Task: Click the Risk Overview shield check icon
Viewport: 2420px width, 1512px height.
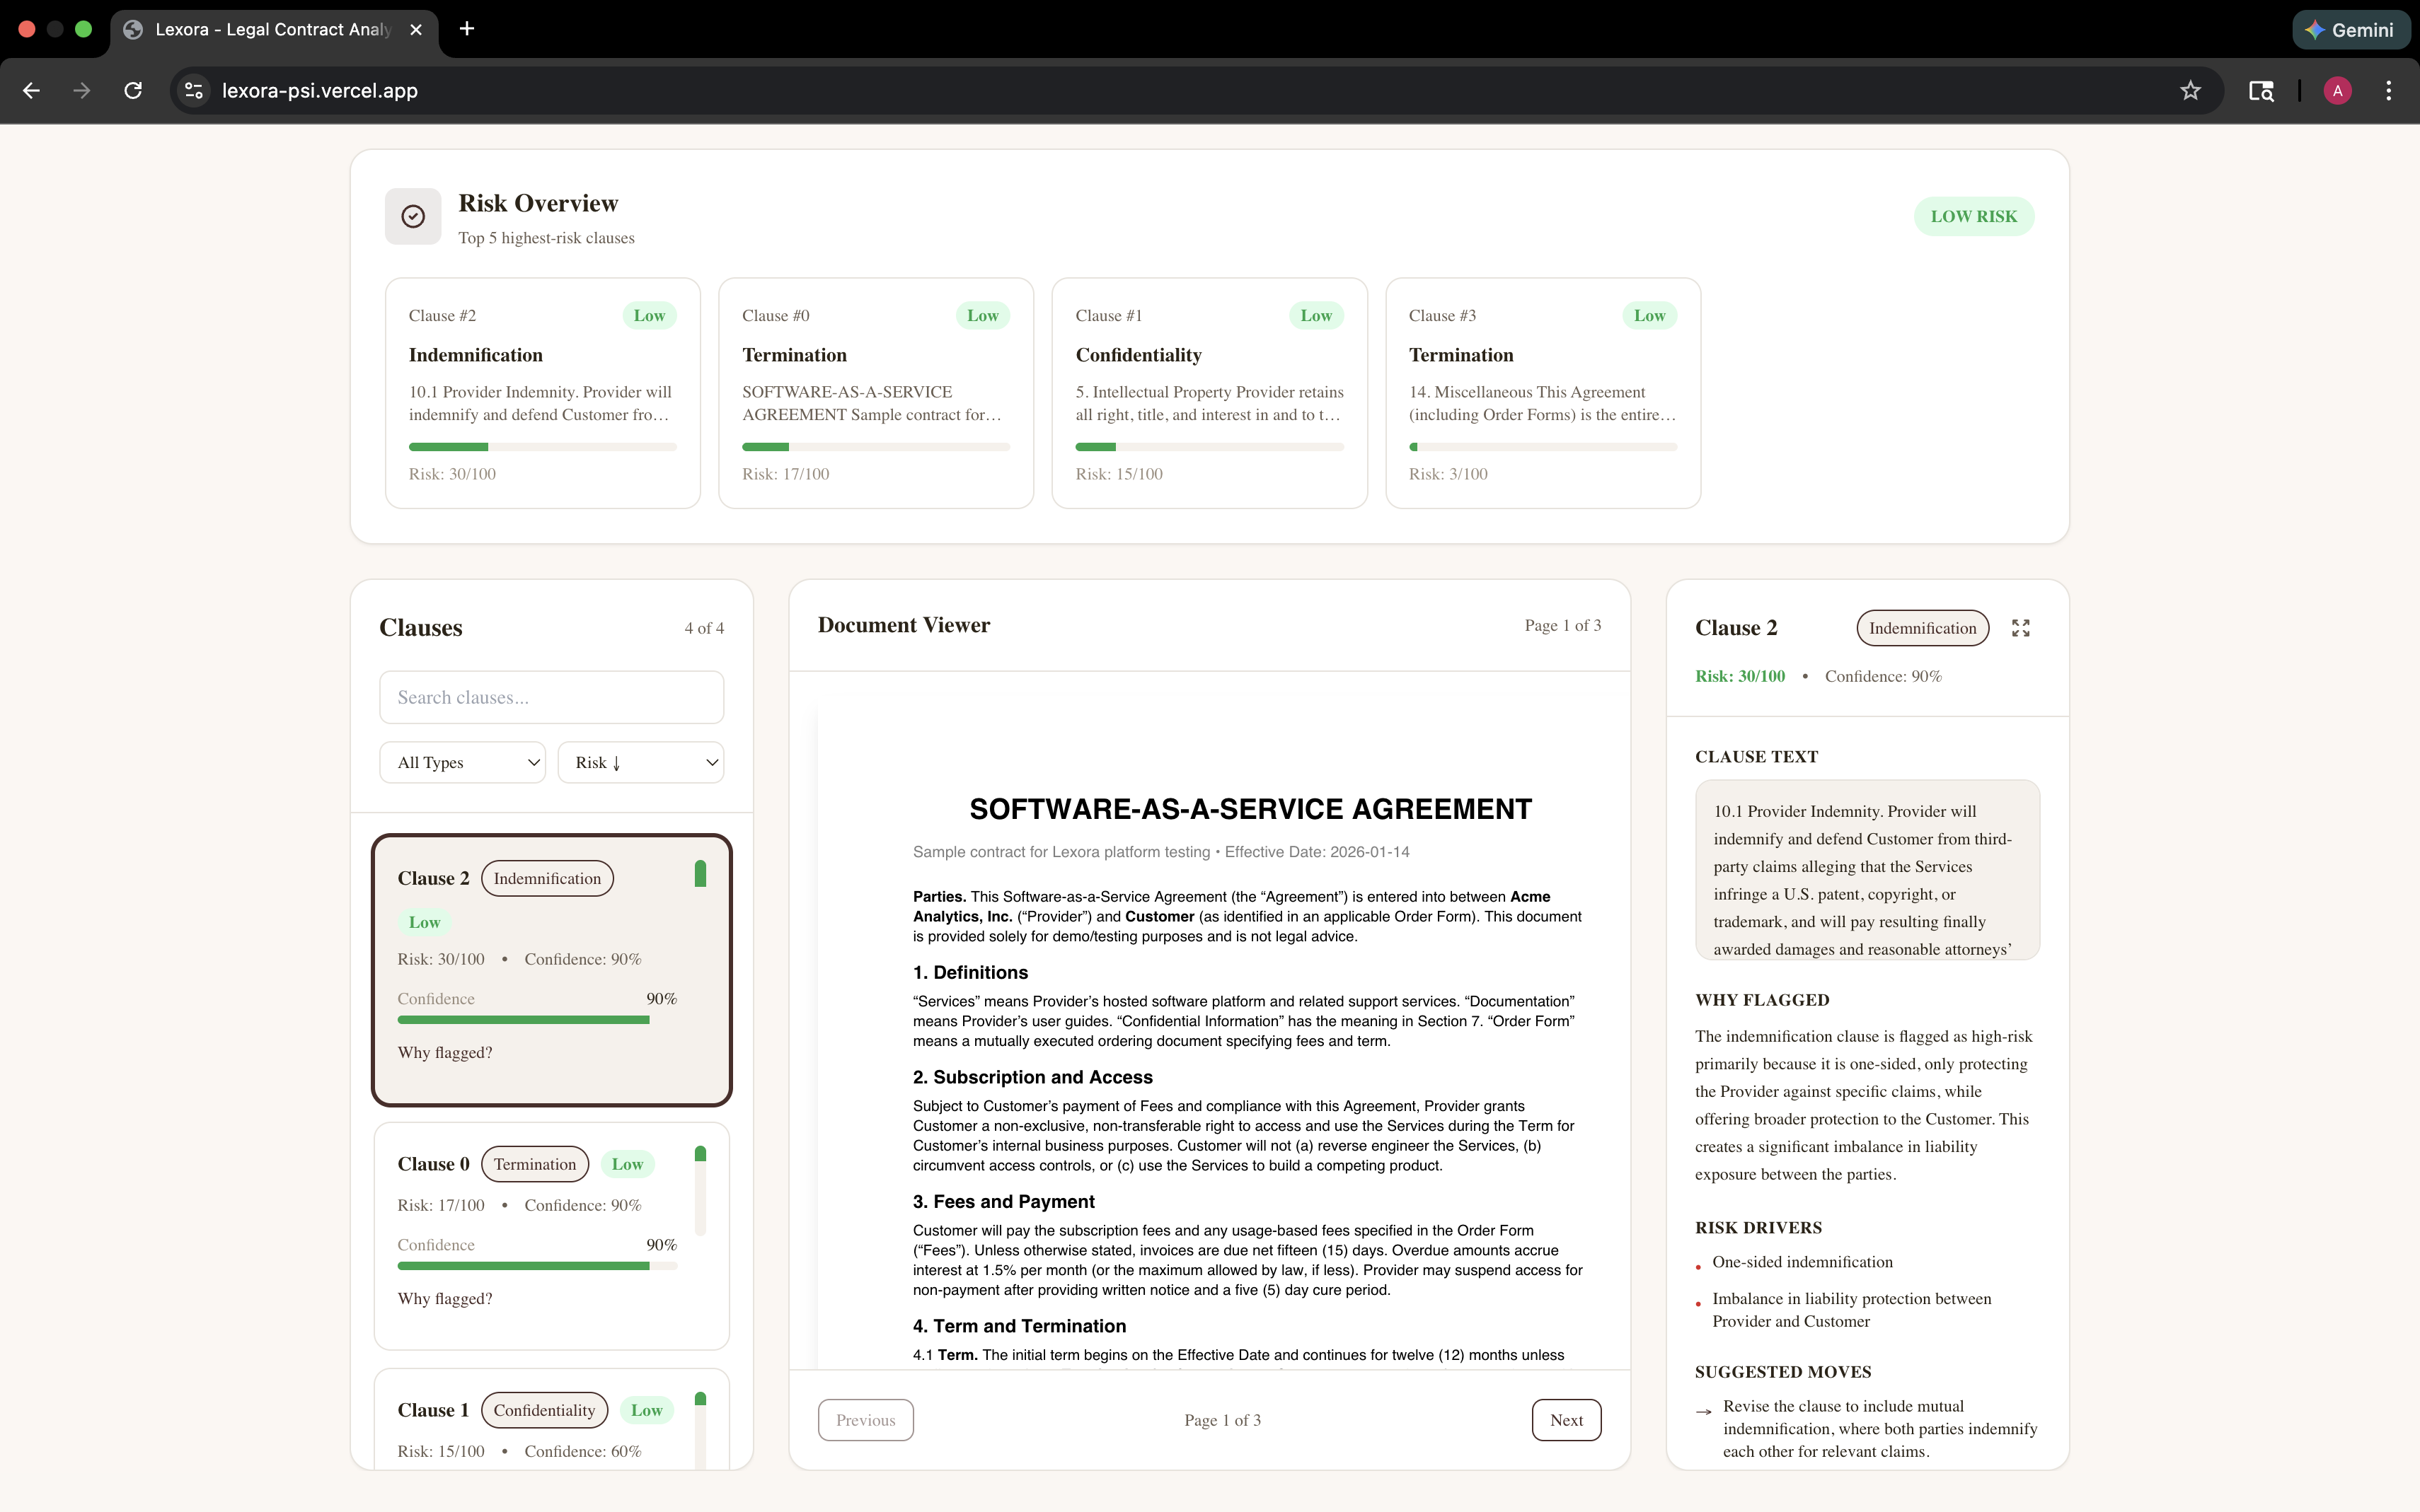Action: tap(412, 216)
